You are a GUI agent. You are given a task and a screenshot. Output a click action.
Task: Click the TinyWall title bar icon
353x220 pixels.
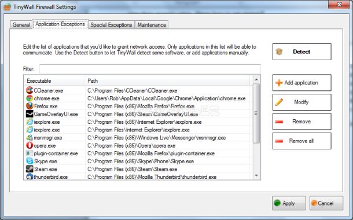pyautogui.click(x=7, y=7)
